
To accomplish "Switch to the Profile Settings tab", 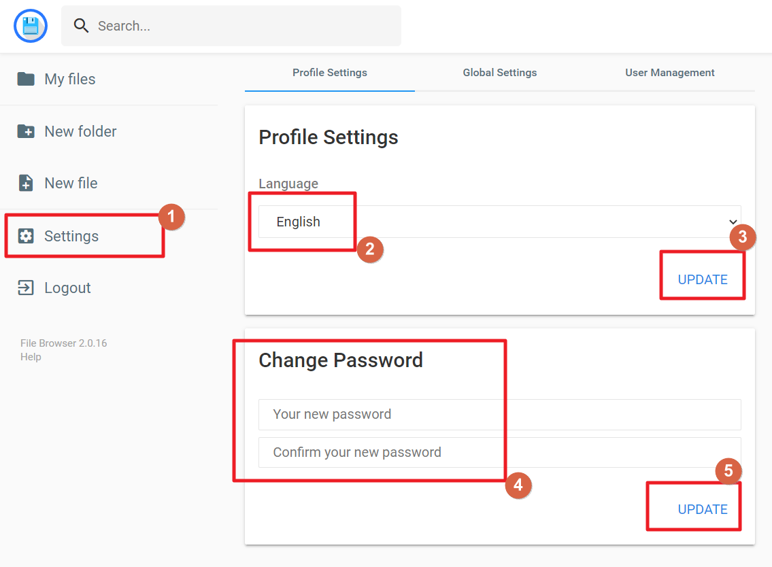I will pos(330,73).
